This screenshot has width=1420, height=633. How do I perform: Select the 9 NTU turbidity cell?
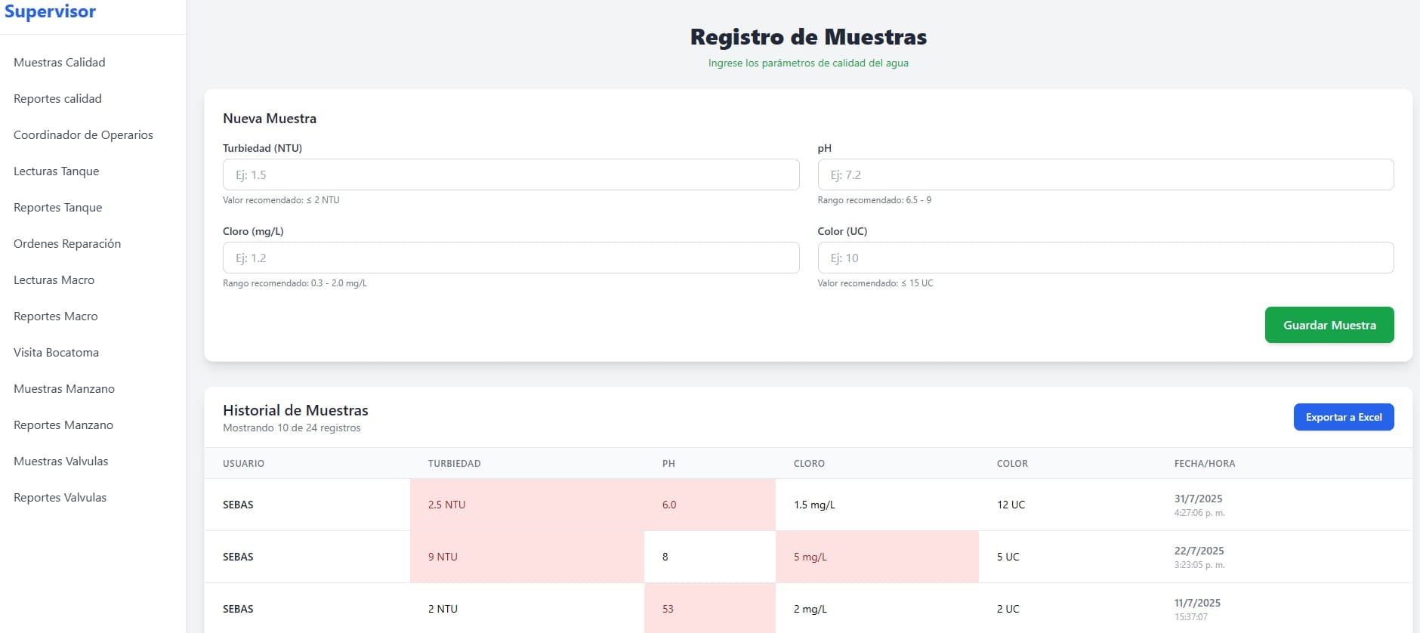(527, 557)
